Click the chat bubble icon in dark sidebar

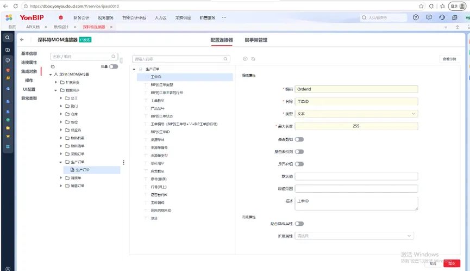[8, 60]
